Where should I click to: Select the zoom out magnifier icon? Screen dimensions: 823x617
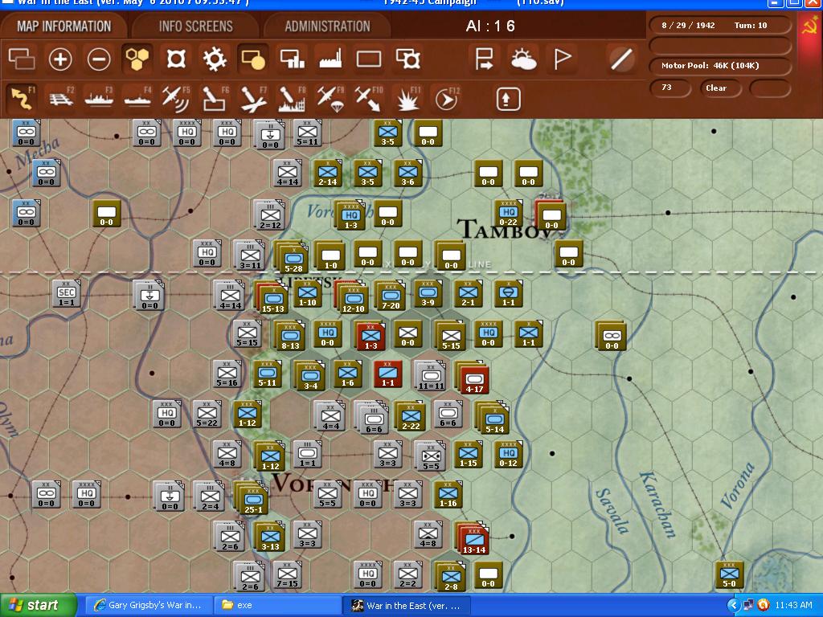pos(100,60)
